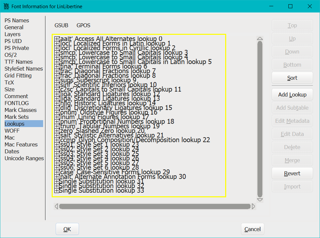Select 'ss06' Style Set 6 lookup 28 row
The image size is (320, 238).
point(99,167)
